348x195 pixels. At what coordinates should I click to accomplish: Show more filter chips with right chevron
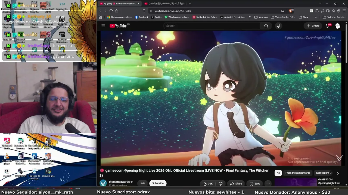click(338, 173)
